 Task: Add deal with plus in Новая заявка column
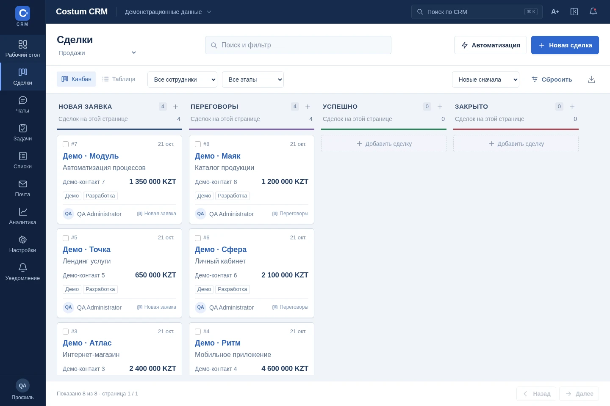pyautogui.click(x=176, y=107)
